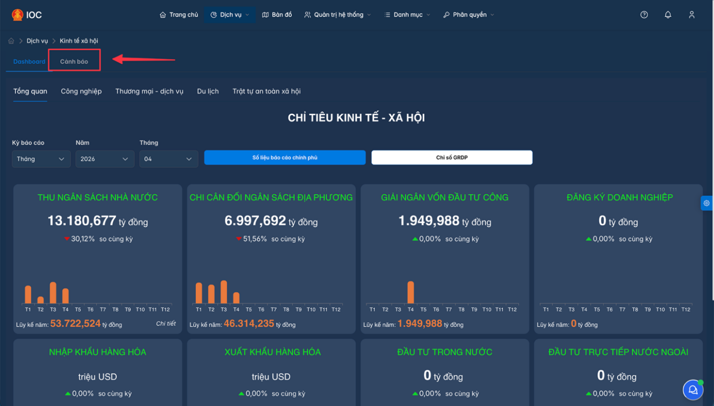Open the chat support bubble icon
Viewport: 714px width, 406px height.
[x=693, y=390]
